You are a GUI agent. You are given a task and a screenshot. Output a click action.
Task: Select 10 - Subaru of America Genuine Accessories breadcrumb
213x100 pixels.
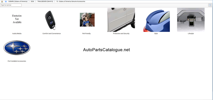tap(71, 1)
